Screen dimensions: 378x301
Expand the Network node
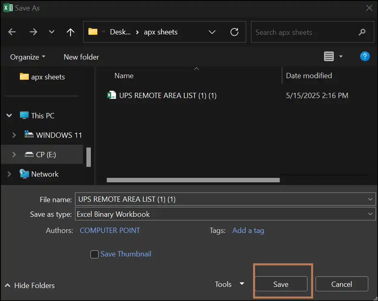click(x=9, y=174)
